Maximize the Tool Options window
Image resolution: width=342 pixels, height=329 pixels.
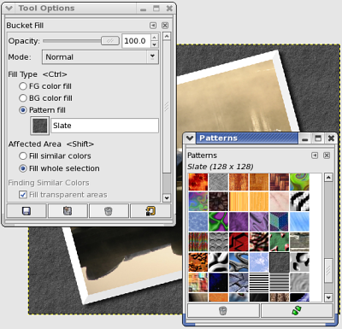[156, 9]
